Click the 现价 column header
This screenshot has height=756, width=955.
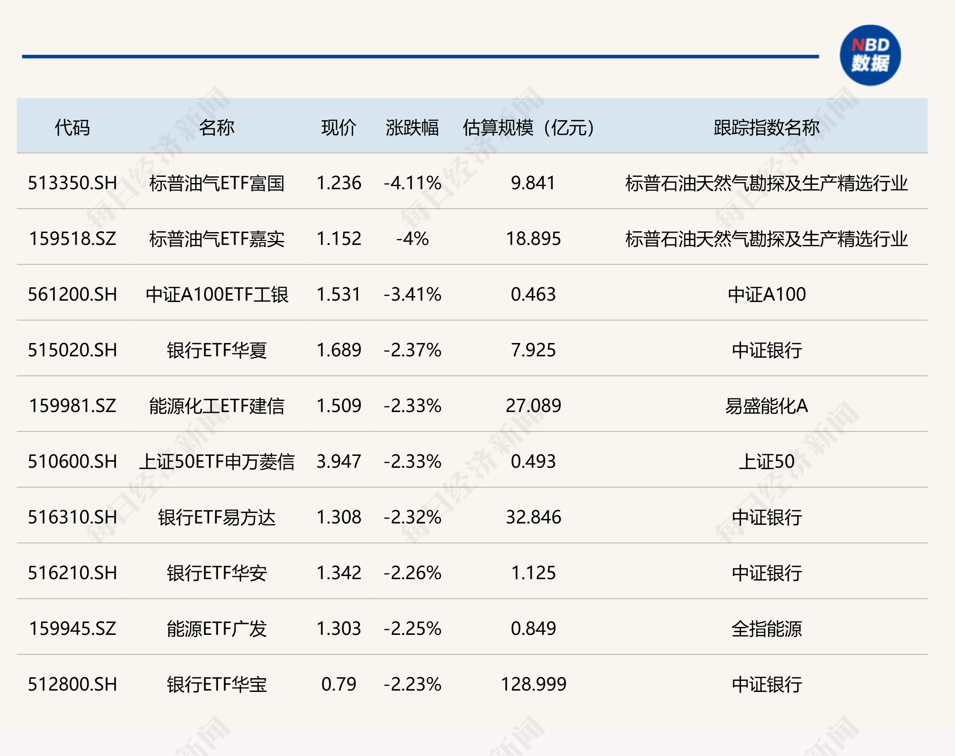pyautogui.click(x=339, y=127)
